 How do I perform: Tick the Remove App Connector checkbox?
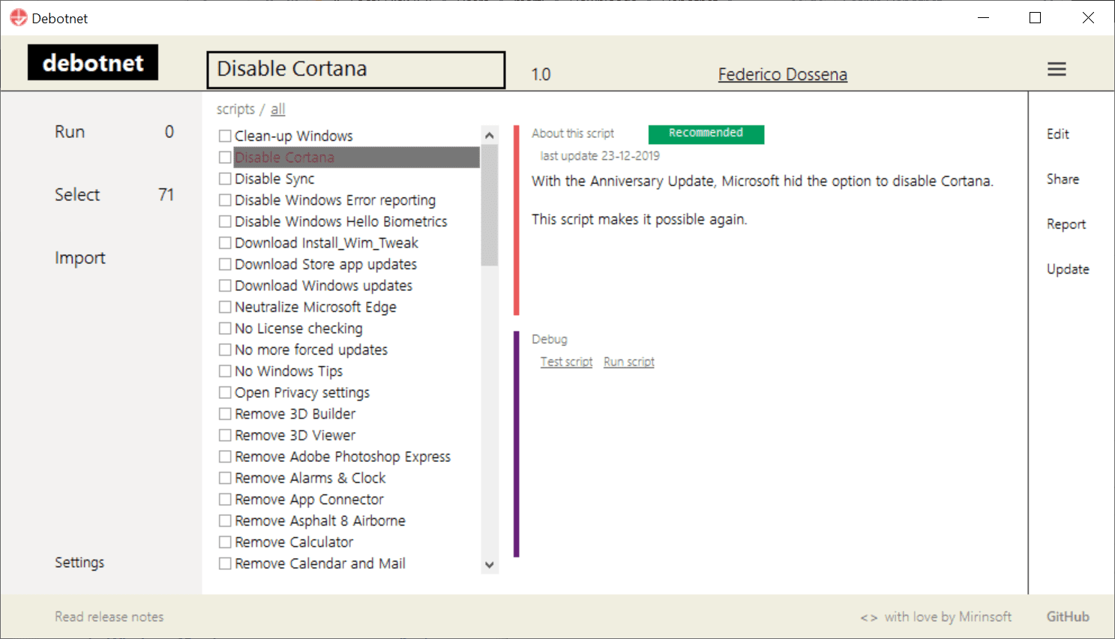coord(225,499)
